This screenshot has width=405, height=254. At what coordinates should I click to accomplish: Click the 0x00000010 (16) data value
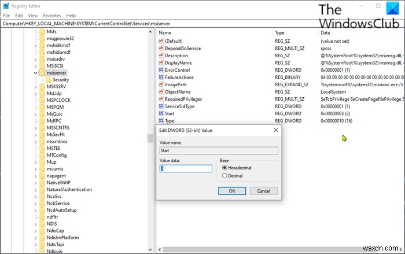[x=336, y=121]
